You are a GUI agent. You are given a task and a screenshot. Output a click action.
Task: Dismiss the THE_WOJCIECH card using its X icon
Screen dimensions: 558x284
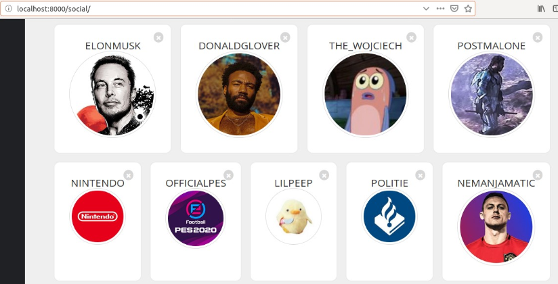(411, 37)
